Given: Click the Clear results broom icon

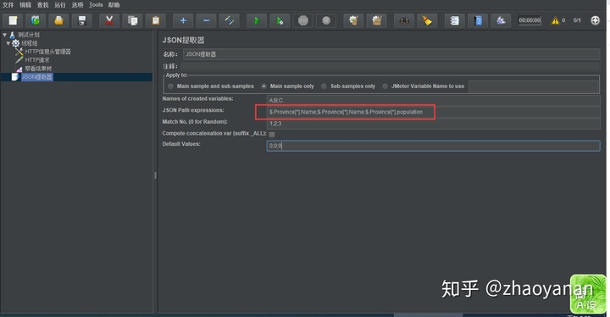Looking at the screenshot, I should [x=353, y=20].
